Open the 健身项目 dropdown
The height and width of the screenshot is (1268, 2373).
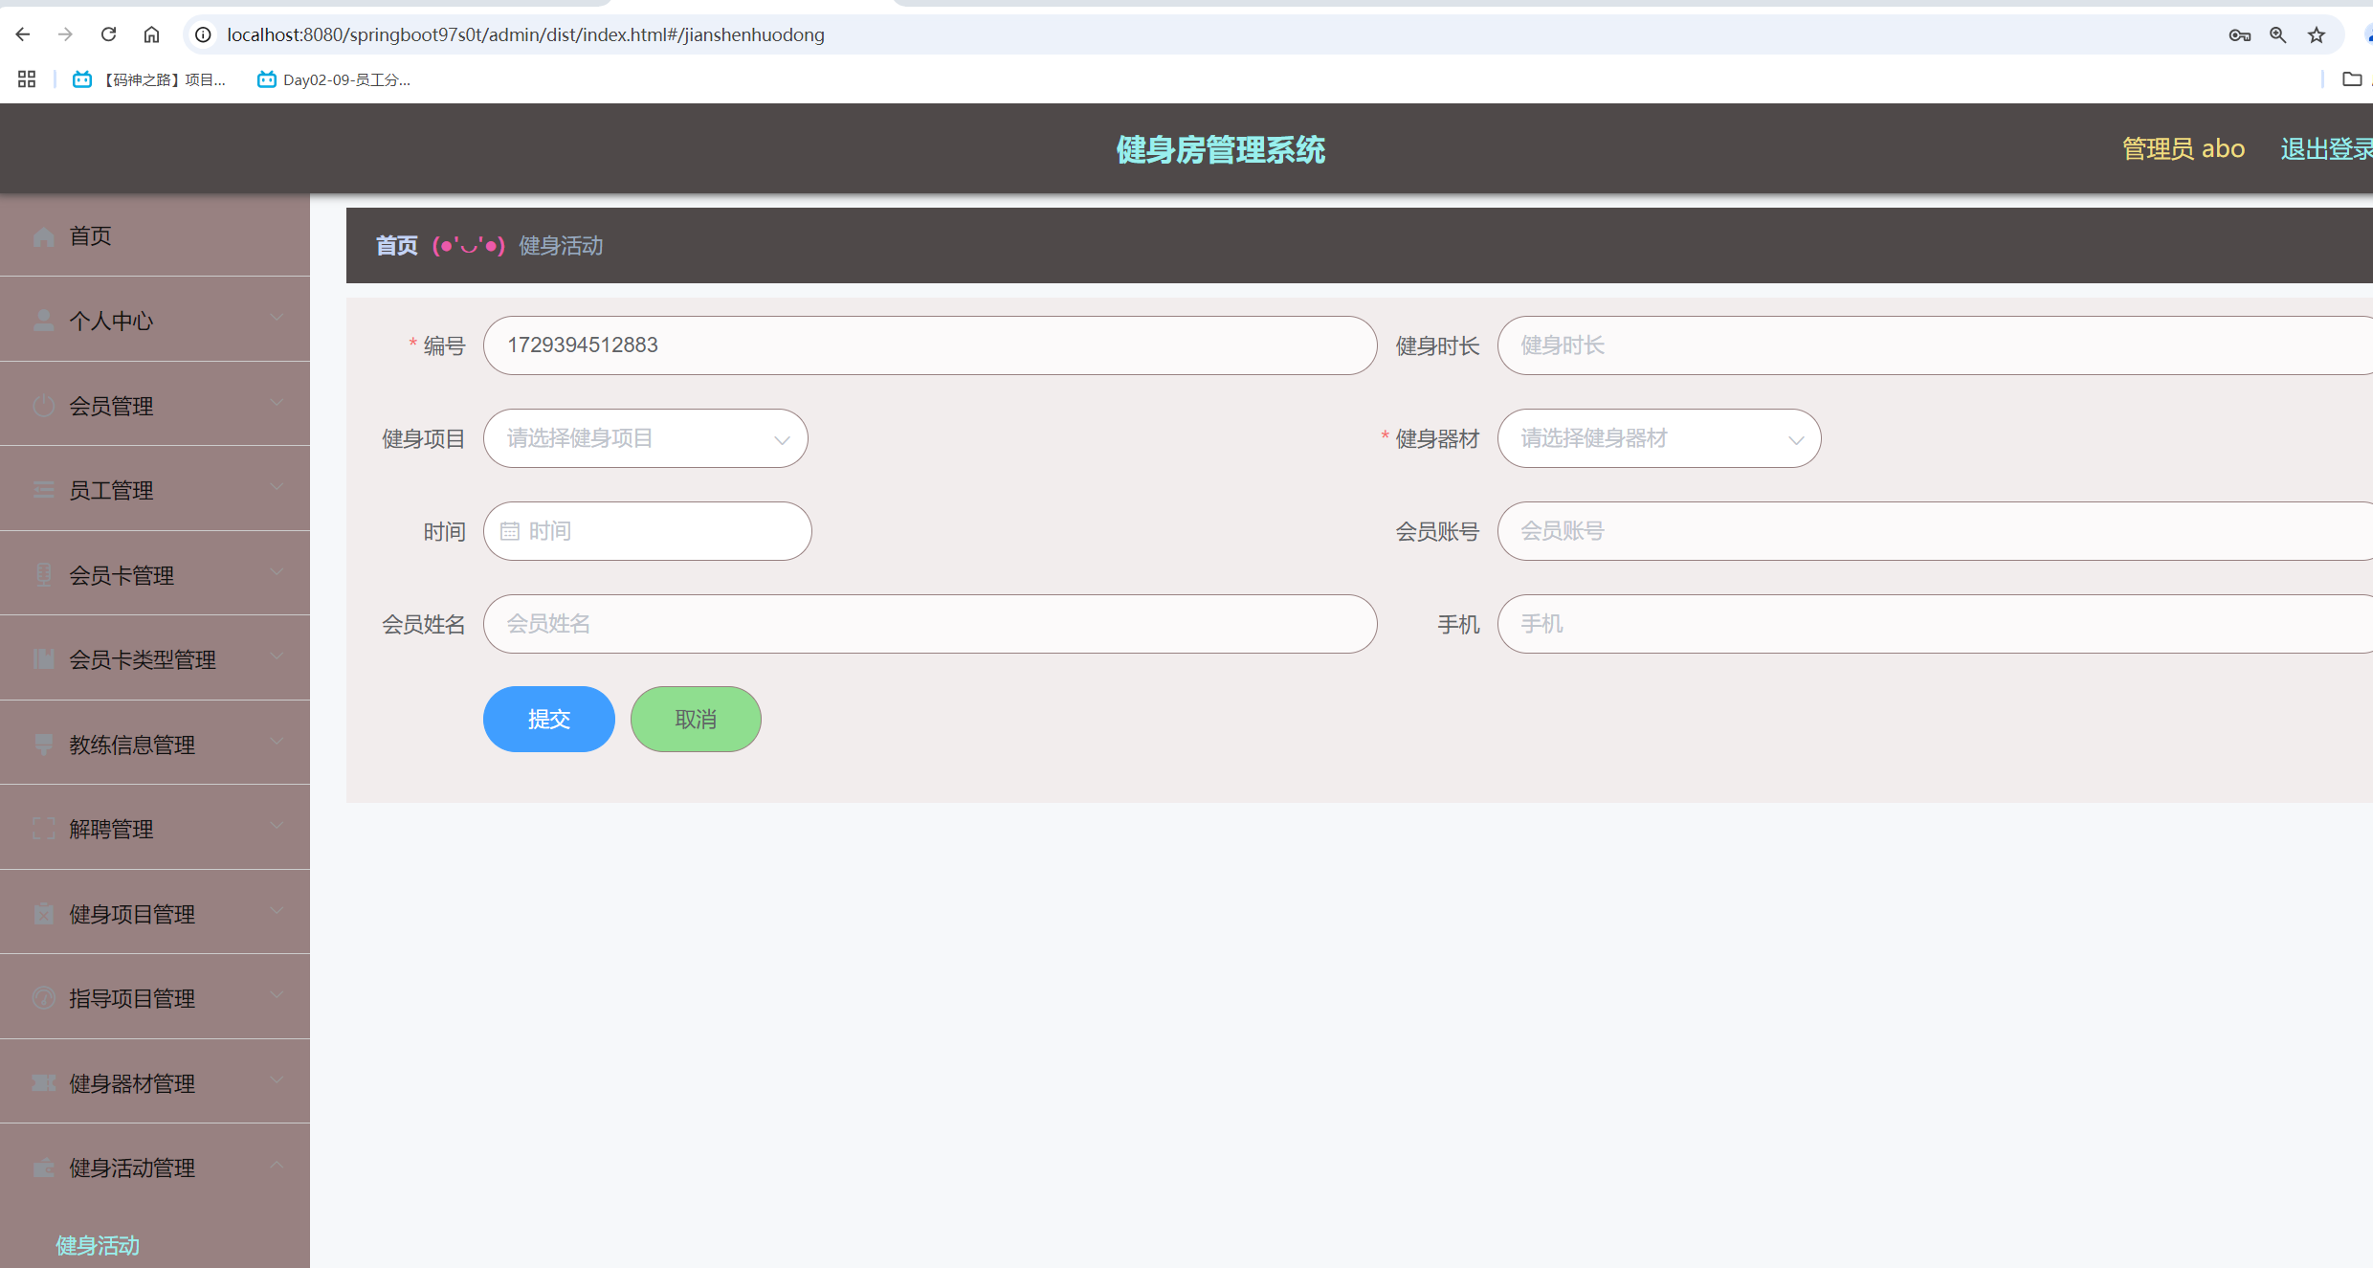[646, 438]
